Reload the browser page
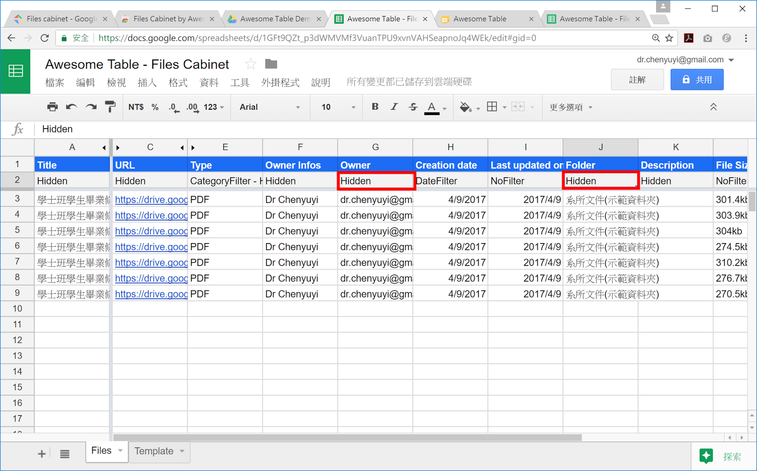757x471 pixels. (44, 38)
